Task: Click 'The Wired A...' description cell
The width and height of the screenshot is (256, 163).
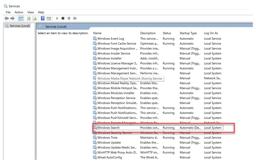Action: coord(149,157)
